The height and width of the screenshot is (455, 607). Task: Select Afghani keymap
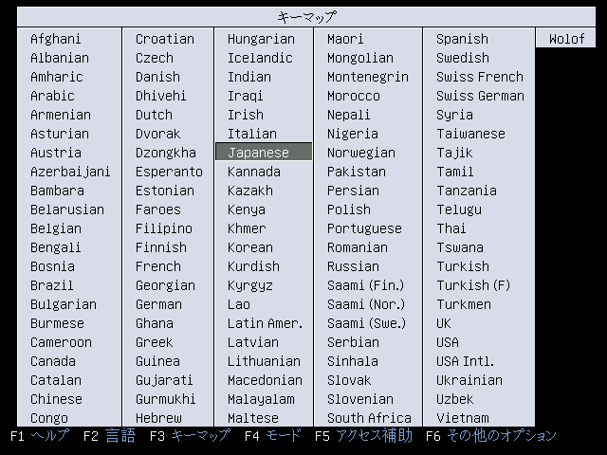point(56,39)
